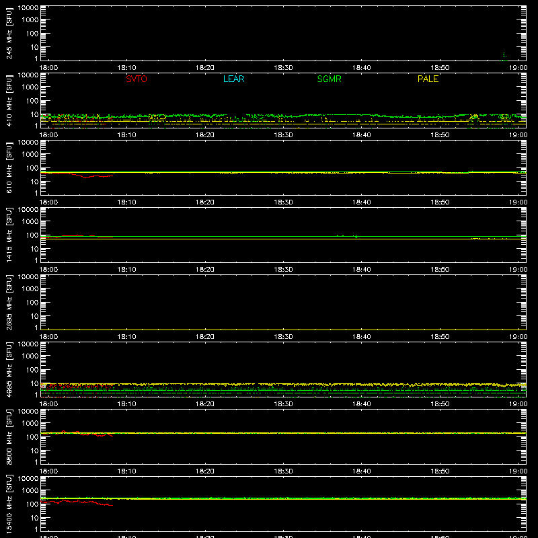Select the 2695 MHz [SFU] axis title

click(9, 302)
